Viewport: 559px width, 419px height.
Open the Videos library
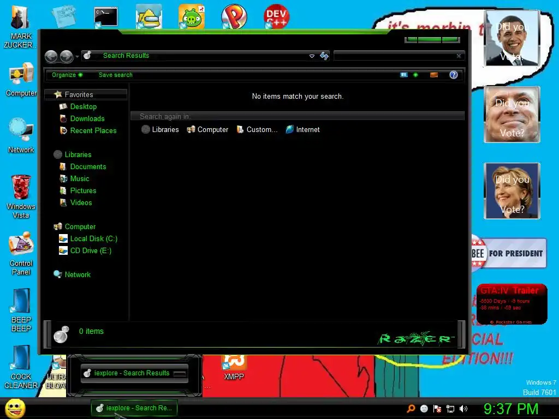pyautogui.click(x=81, y=203)
